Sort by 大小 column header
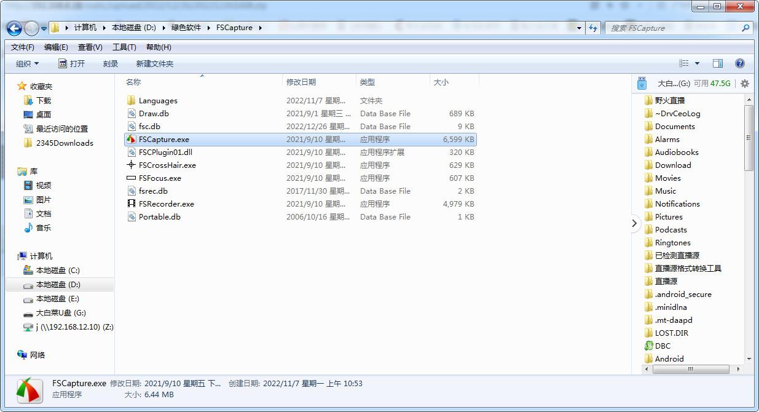Viewport: 759px width, 412px height. click(x=441, y=82)
